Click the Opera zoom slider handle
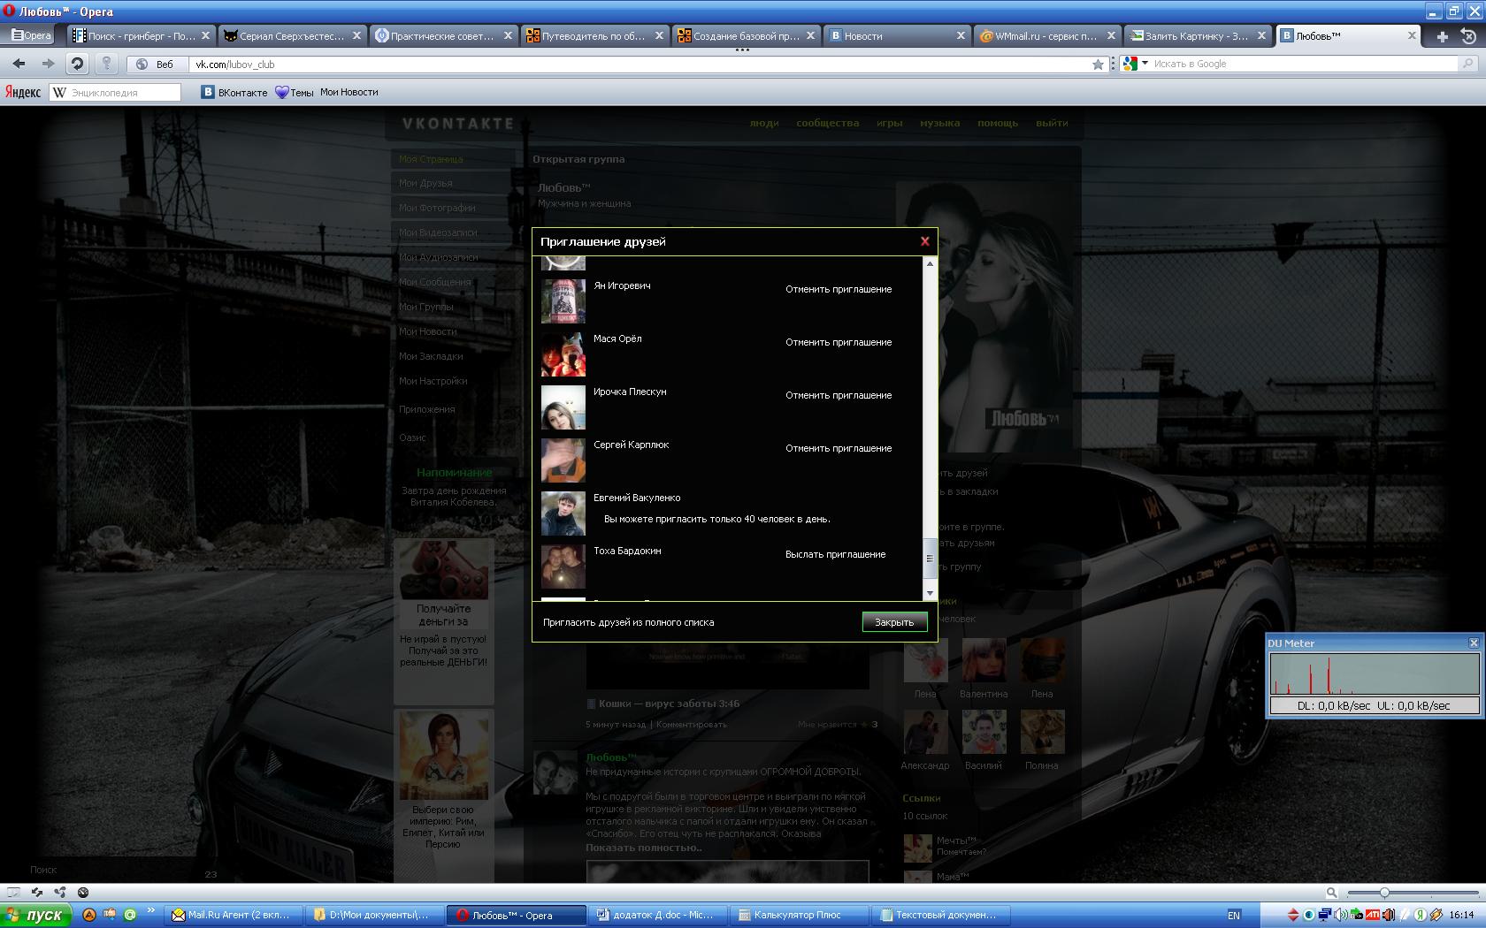Screen dimensions: 1486x928 pos(1384,893)
